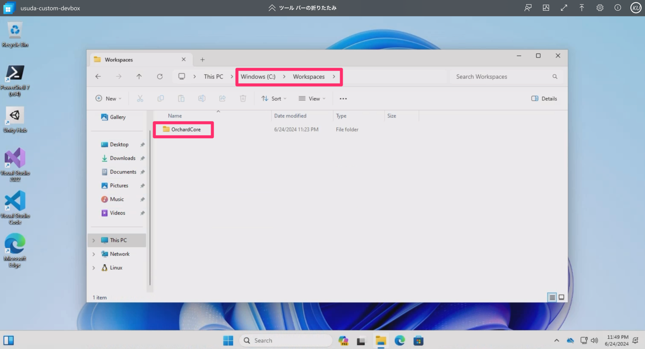
Task: Open the session Settings gear in the top bar
Action: click(600, 8)
